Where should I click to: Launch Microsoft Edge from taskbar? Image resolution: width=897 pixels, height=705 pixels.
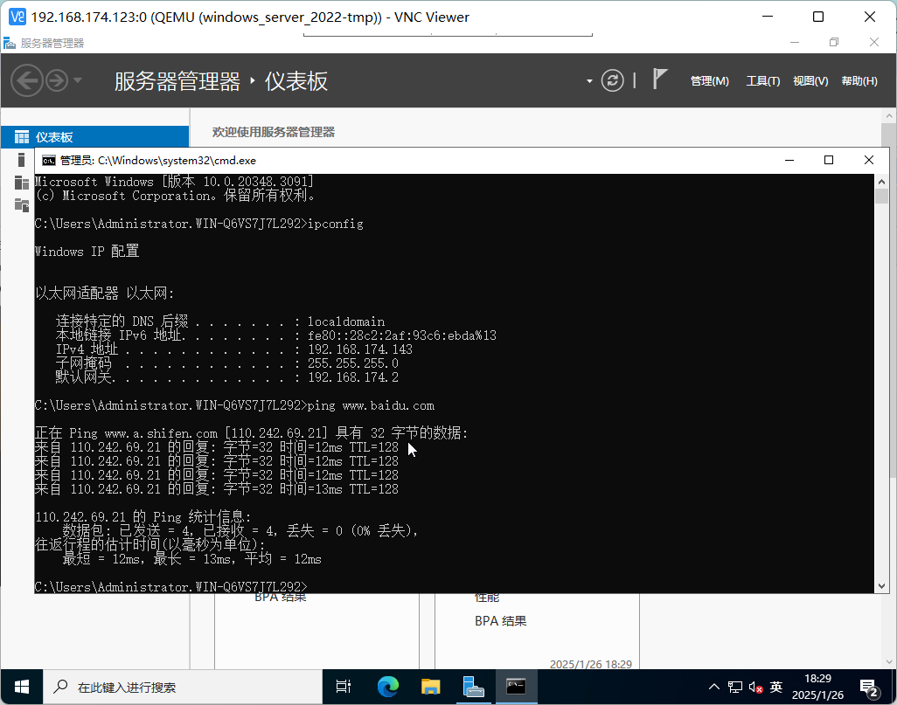[388, 687]
